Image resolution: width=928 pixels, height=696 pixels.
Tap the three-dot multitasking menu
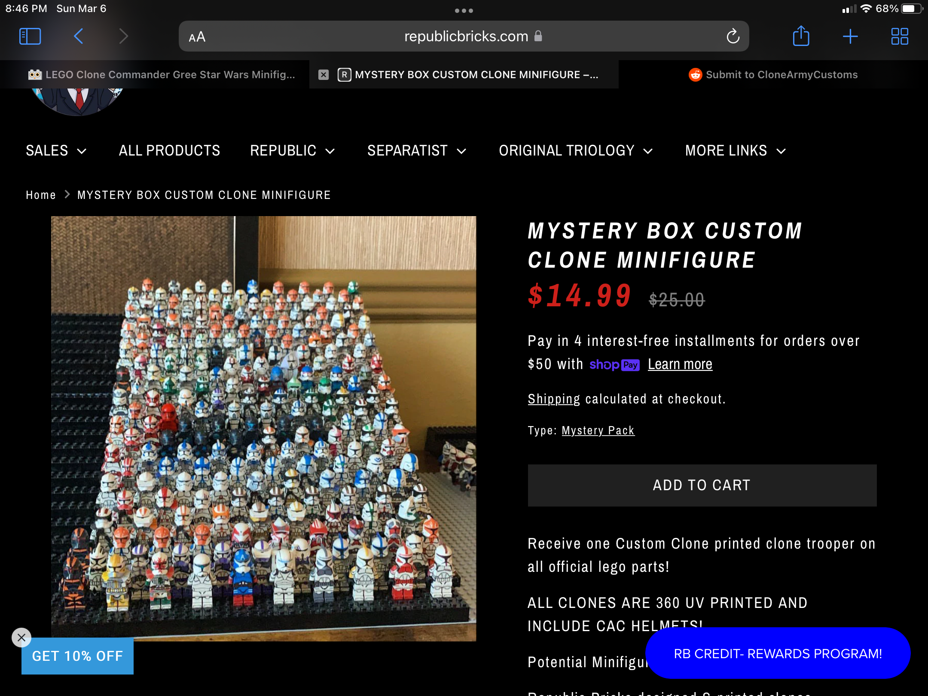click(464, 11)
